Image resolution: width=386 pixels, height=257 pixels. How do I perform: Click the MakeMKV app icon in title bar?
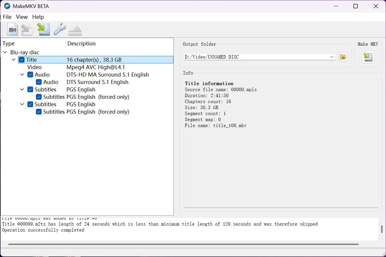[7, 6]
